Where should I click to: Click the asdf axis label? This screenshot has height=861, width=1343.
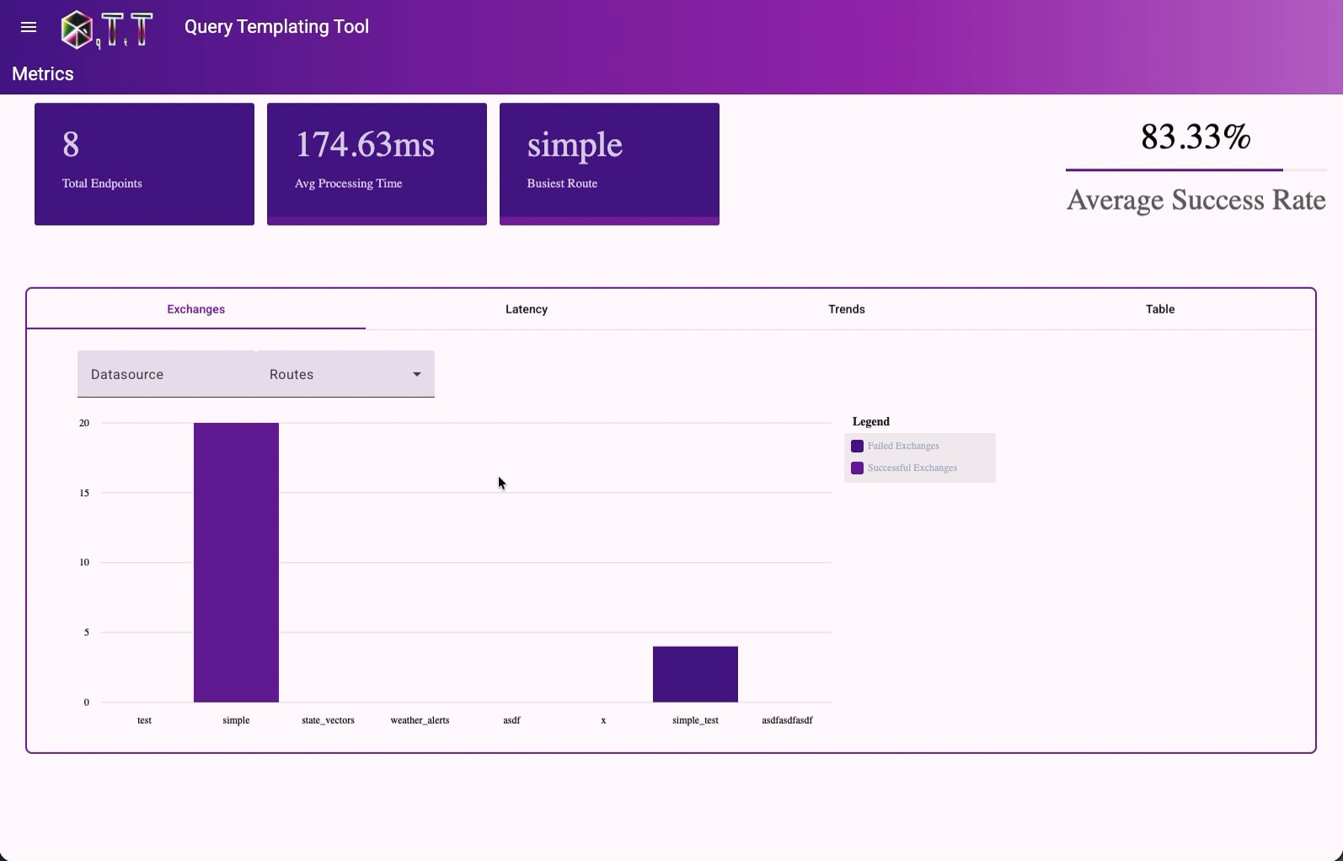[511, 720]
